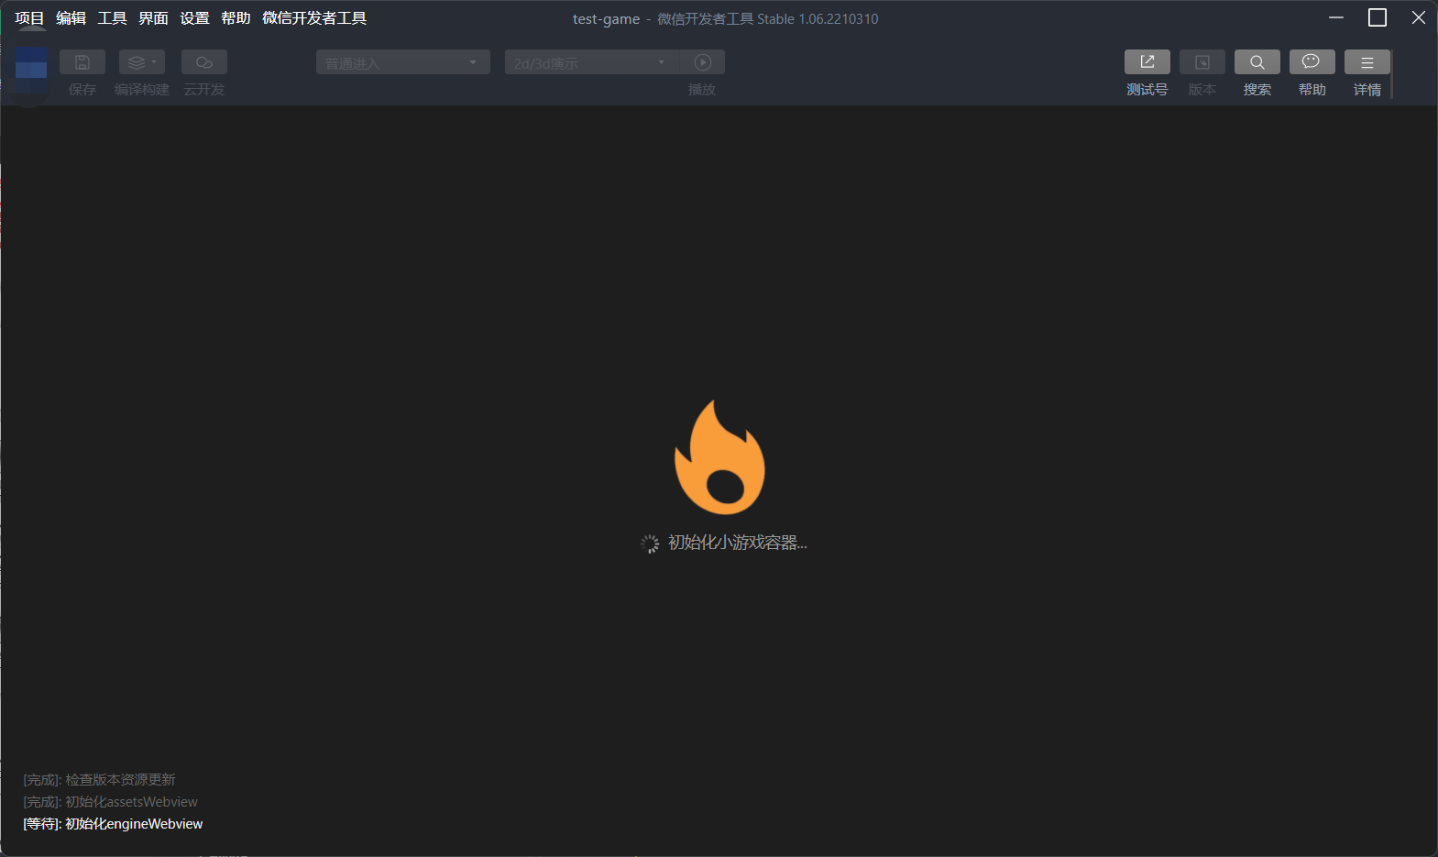Click the 初始化小游戏容器... loading text
Viewport: 1438px width, 857px height.
coord(738,543)
